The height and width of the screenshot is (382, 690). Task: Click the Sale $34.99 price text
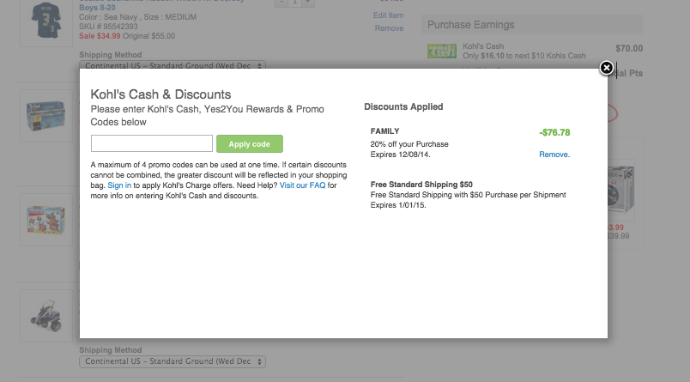coord(100,36)
